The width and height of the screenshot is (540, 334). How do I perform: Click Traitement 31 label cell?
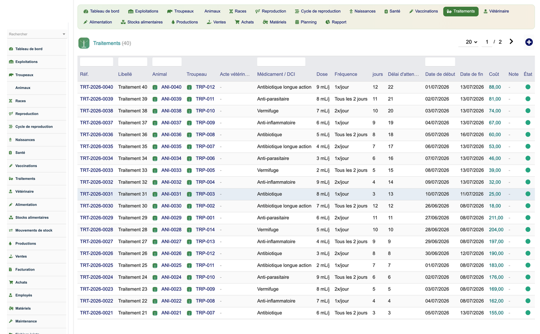point(133,194)
